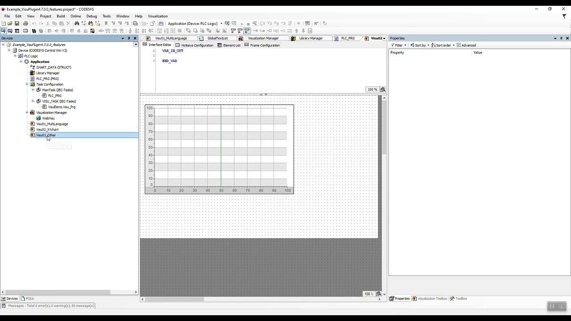This screenshot has width=571, height=321.
Task: Pin the Devices panel with pushpin icon
Action: point(129,38)
